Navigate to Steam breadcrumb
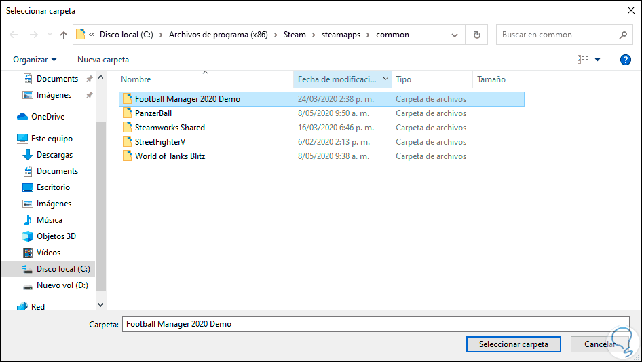The image size is (642, 362). [x=295, y=35]
